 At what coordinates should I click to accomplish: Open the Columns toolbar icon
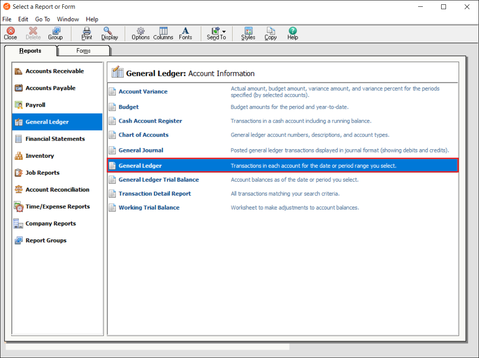coord(163,33)
